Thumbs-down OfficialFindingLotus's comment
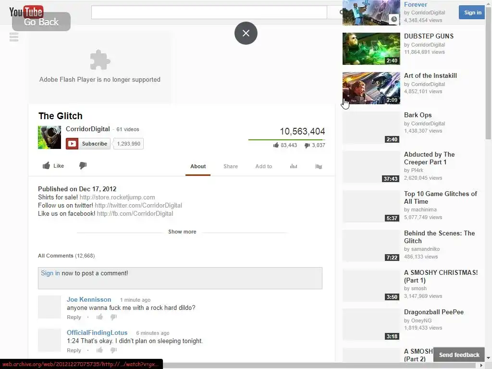Screen dimensions: 492x369 coord(113,350)
